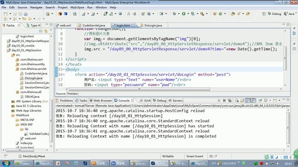Open the Type Hierarchy view tab

tap(34, 26)
